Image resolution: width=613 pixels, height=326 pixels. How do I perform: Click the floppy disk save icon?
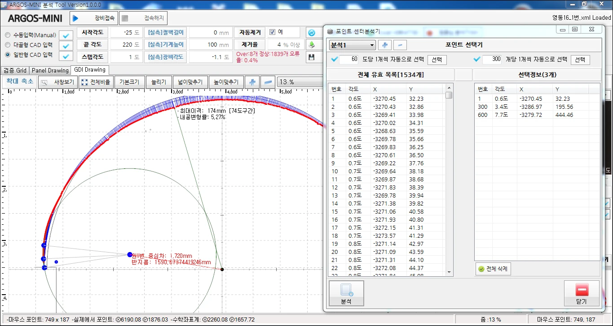[x=312, y=57]
